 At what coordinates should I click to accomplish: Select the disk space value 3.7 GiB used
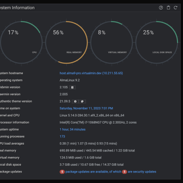click(91, 165)
